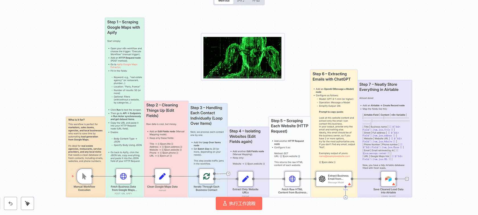Switch to the 编辑器 tab

click(x=224, y=1)
